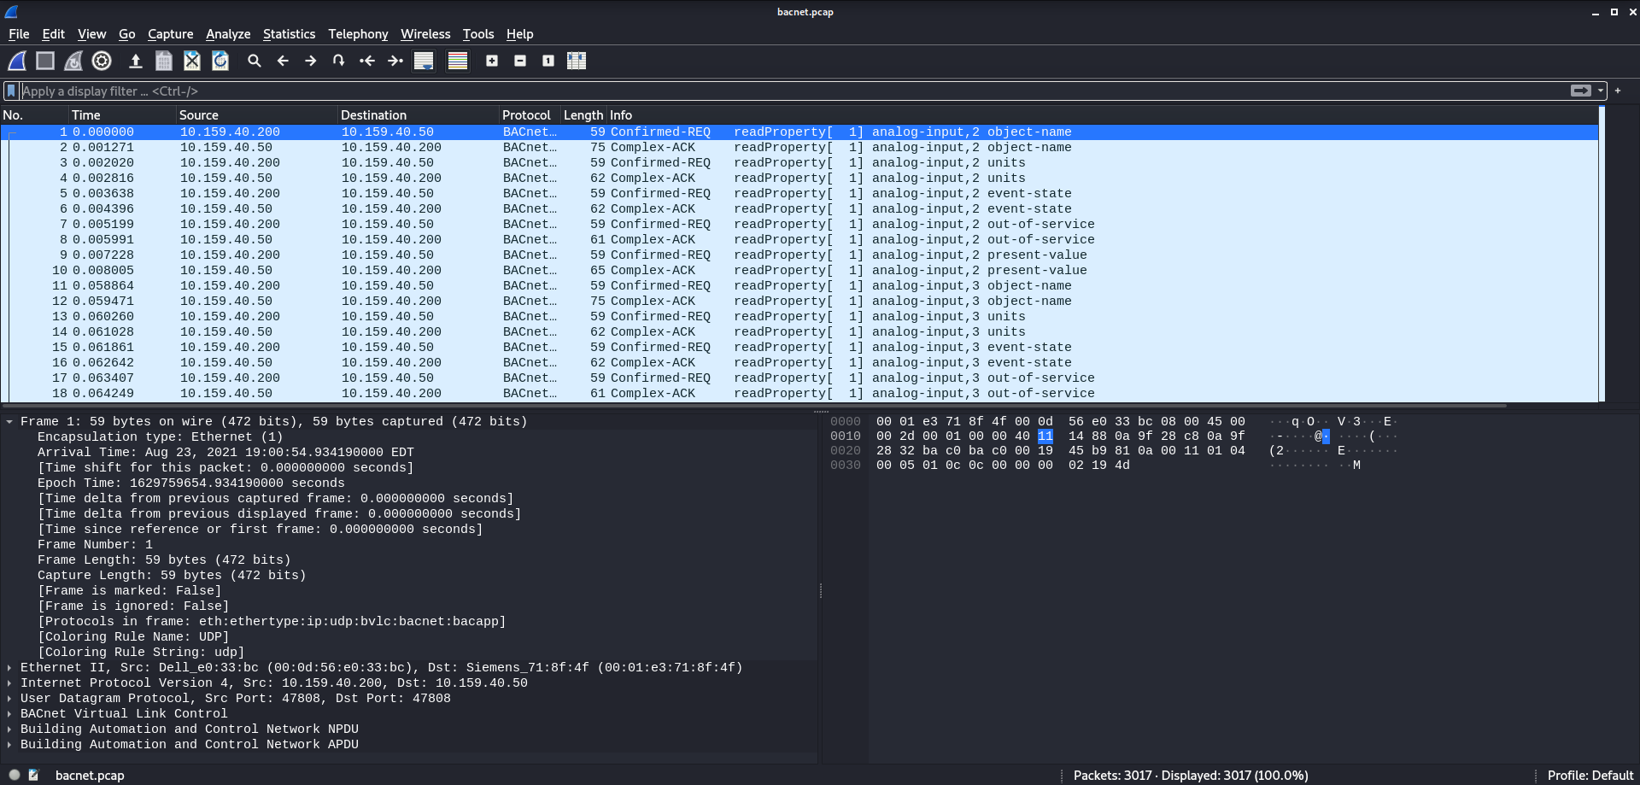Sort by the No. column header
This screenshot has height=785, width=1640.
point(34,114)
